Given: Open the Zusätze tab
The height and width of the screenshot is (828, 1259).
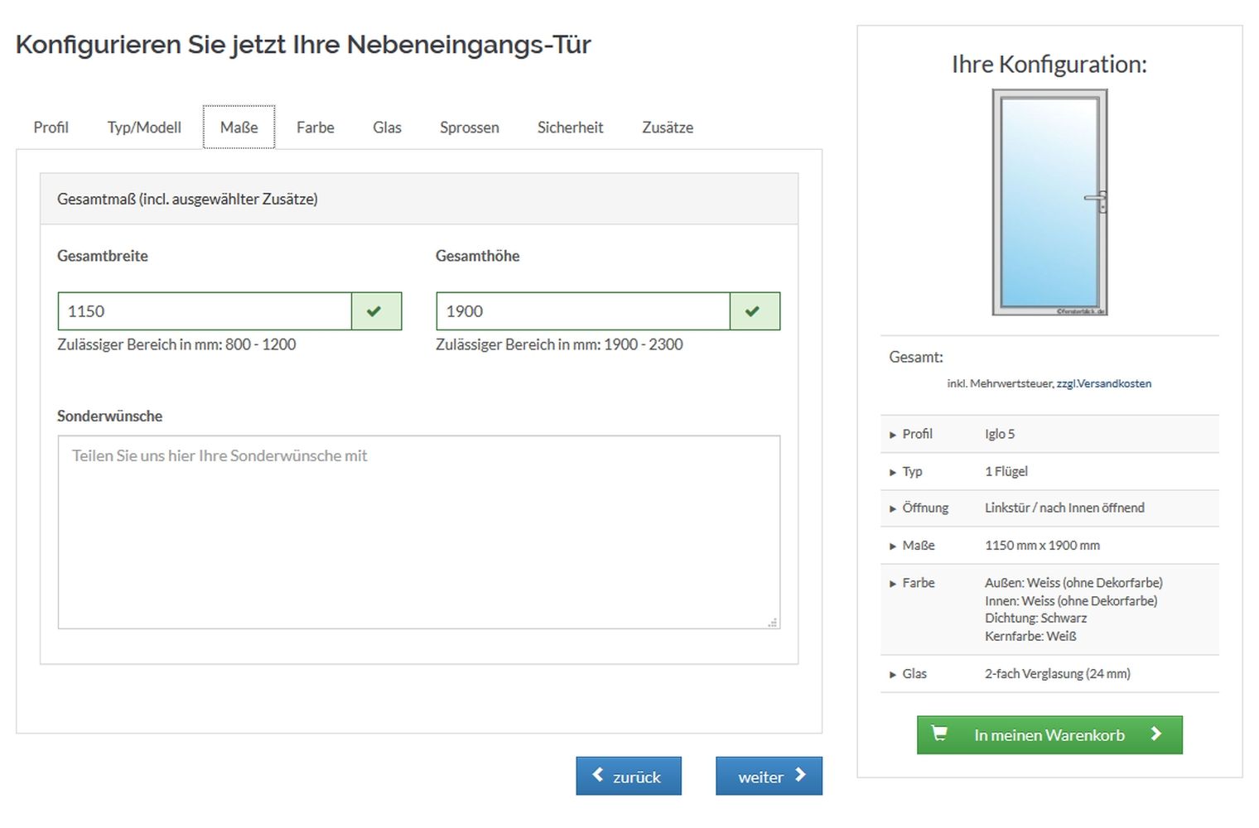Looking at the screenshot, I should pyautogui.click(x=667, y=128).
